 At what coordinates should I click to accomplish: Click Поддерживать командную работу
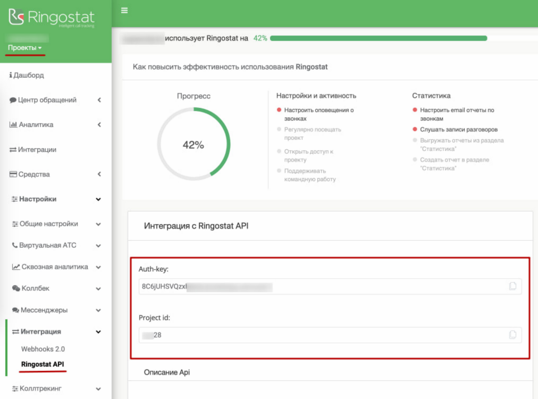tap(310, 175)
